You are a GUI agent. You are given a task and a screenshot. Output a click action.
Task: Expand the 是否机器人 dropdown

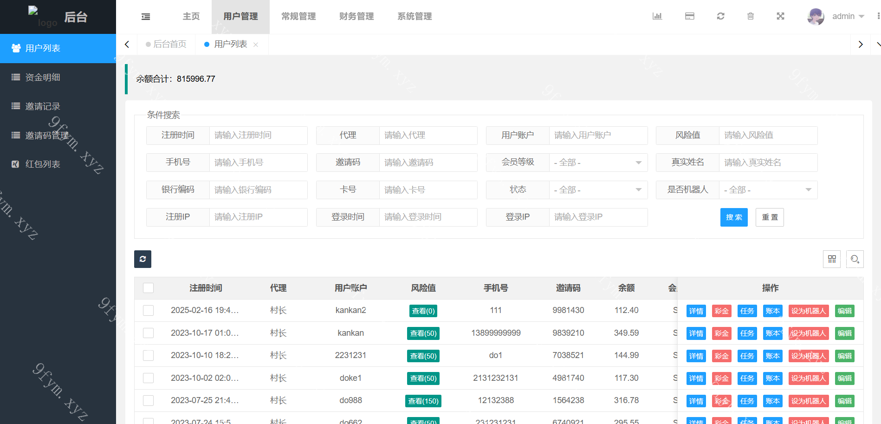[x=768, y=190]
